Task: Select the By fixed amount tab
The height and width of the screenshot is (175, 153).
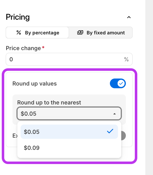Action: pyautogui.click(x=101, y=33)
